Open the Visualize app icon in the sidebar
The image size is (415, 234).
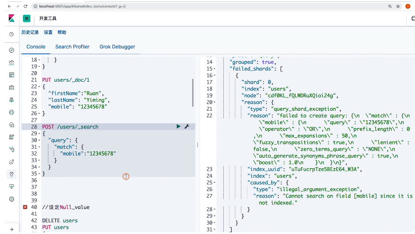pyautogui.click(x=11, y=63)
